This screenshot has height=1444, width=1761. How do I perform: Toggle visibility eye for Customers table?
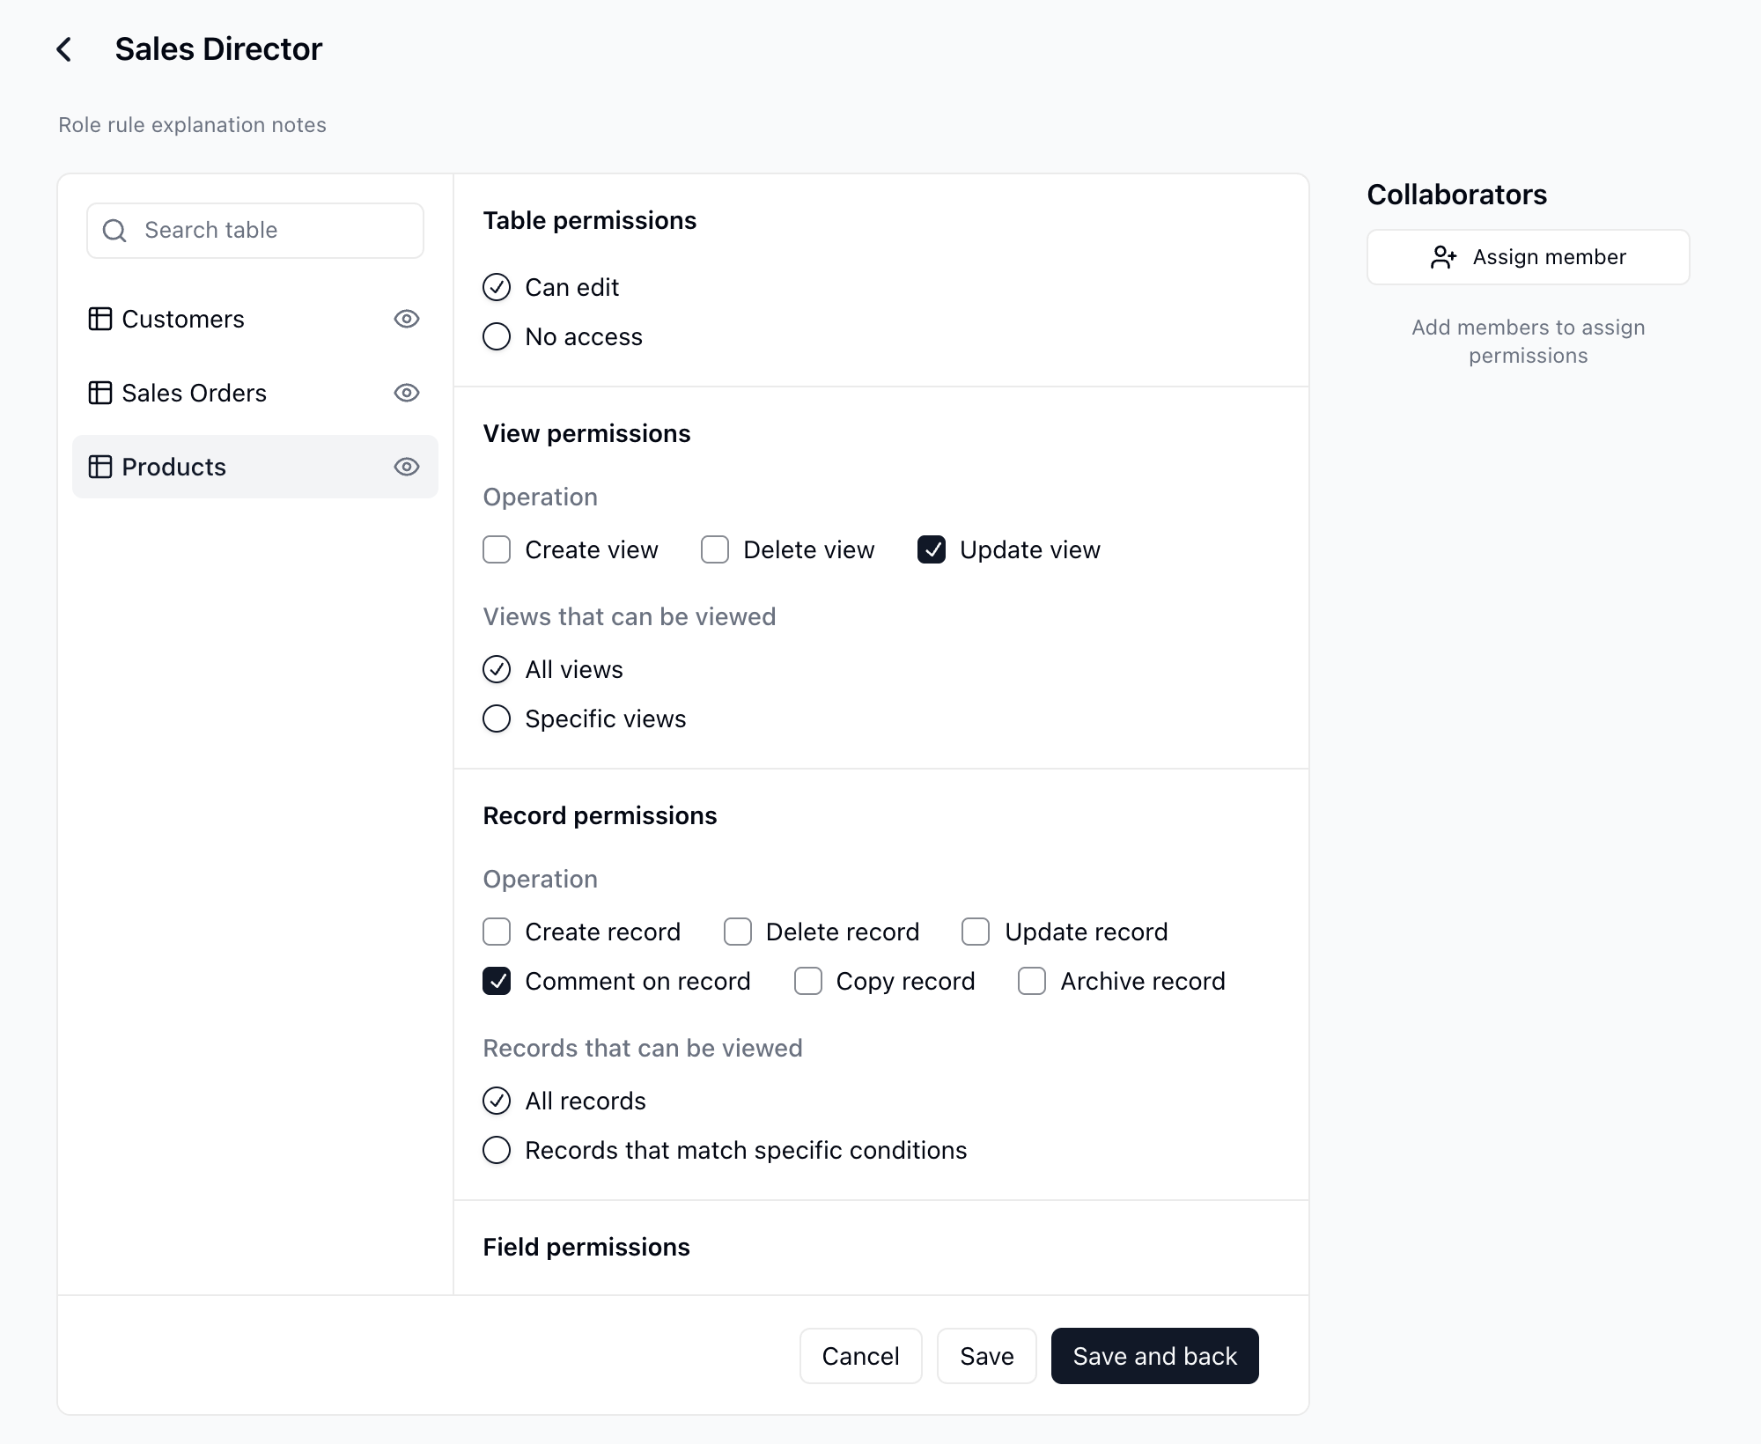coord(407,319)
